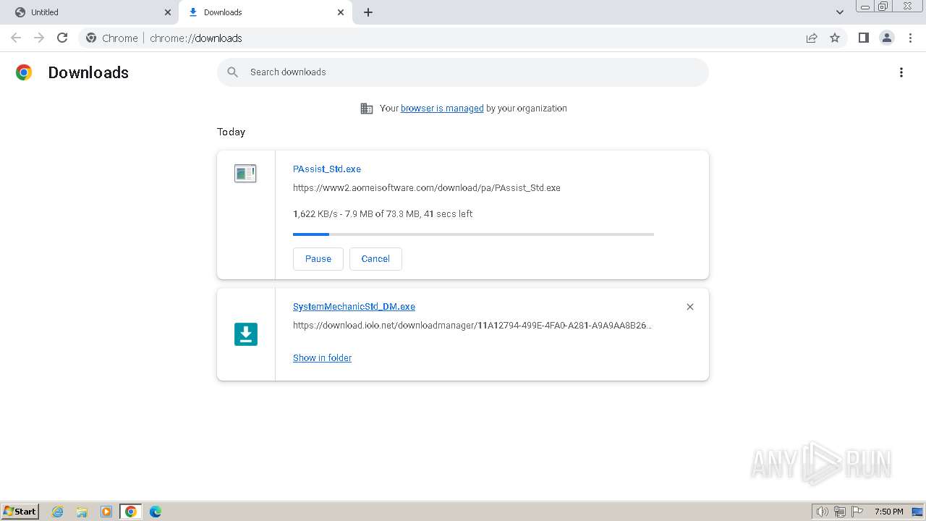Viewport: 926px width, 521px height.
Task: Switch to the Untitled tab
Action: 90,12
